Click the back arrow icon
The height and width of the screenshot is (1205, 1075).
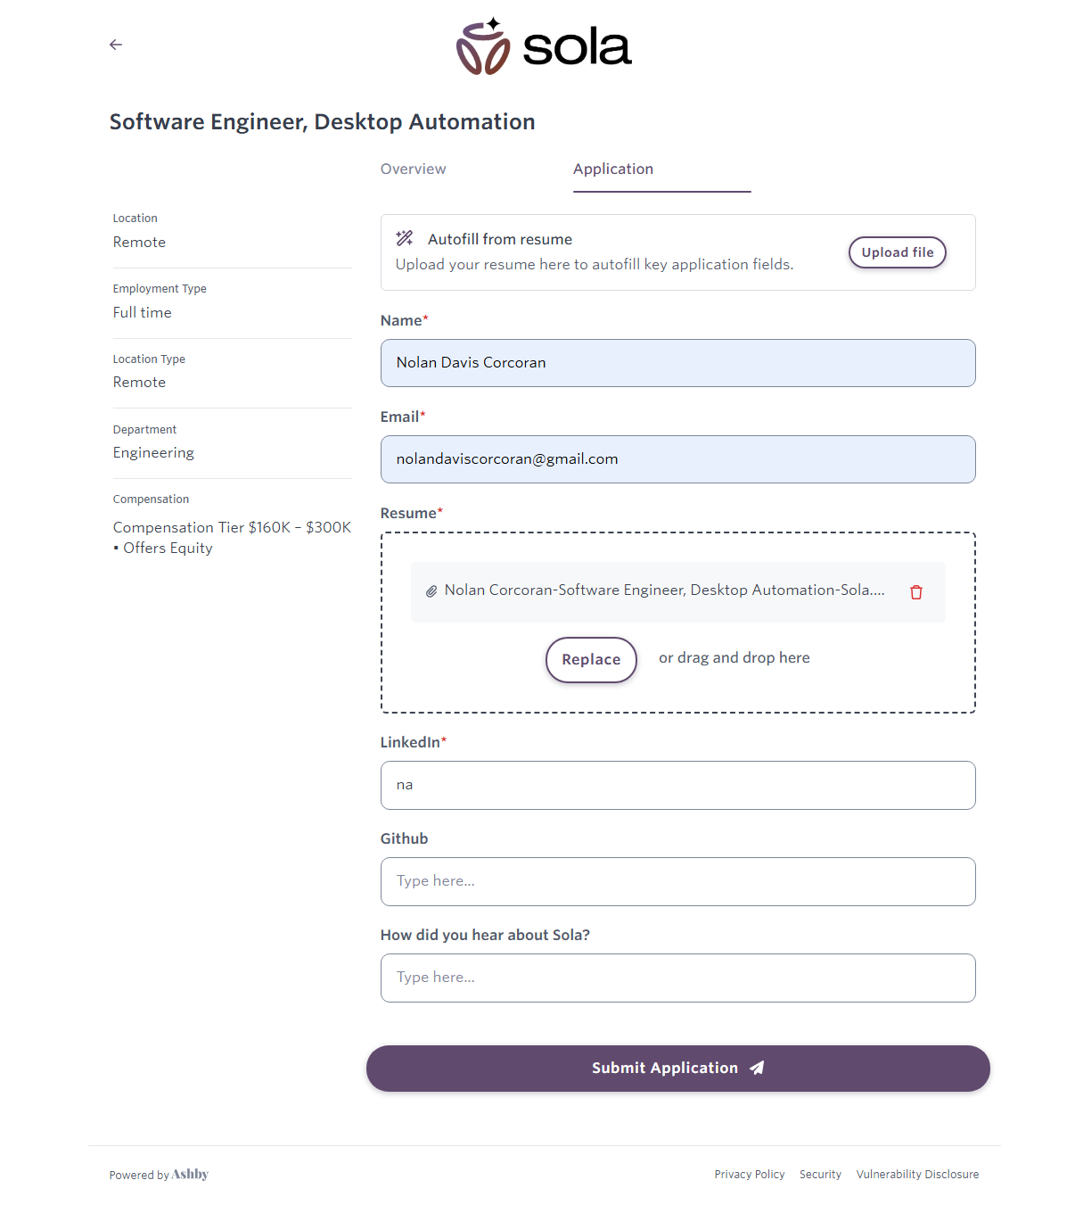(116, 45)
